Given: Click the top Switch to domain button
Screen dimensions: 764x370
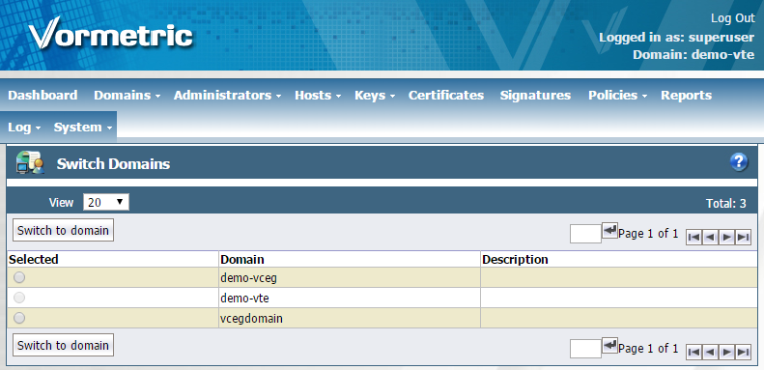Looking at the screenshot, I should pos(63,230).
